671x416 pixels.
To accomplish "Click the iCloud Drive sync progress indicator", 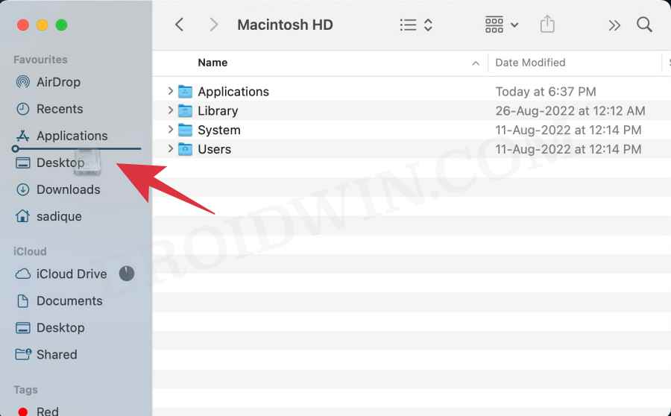I will [127, 274].
